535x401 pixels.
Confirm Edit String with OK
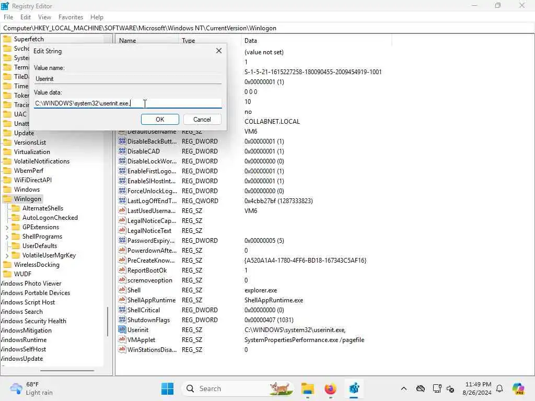160,120
